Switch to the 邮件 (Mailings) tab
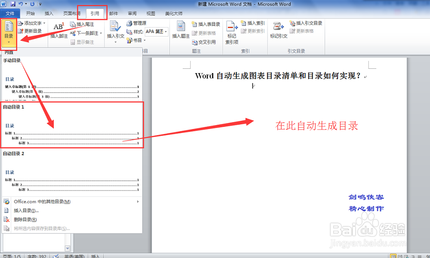The image size is (430, 258). pyautogui.click(x=114, y=13)
